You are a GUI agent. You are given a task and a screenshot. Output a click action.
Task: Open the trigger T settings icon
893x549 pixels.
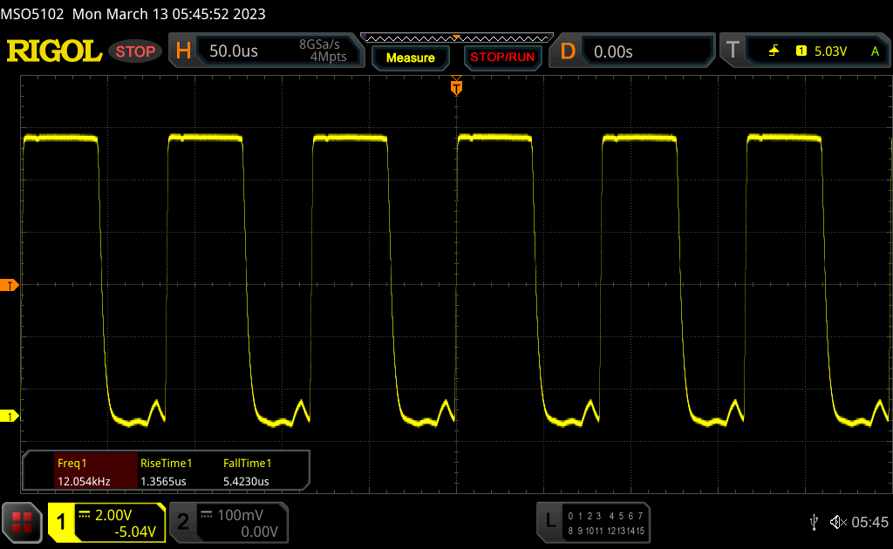click(x=733, y=51)
